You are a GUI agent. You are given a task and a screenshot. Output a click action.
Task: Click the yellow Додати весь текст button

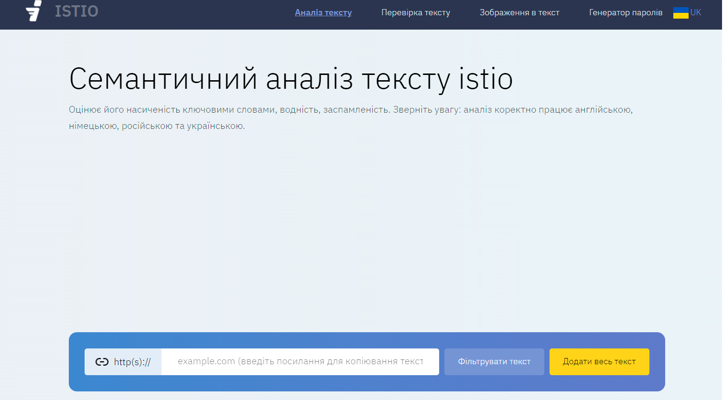click(599, 362)
